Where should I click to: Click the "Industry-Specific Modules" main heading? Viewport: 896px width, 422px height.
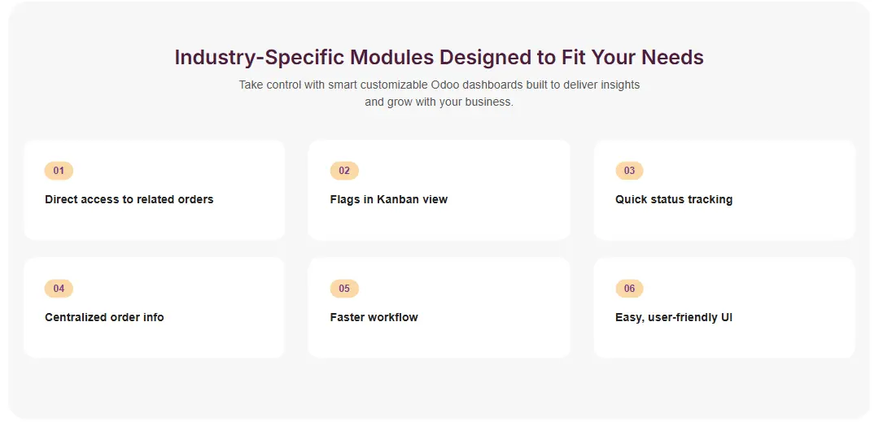coord(439,58)
